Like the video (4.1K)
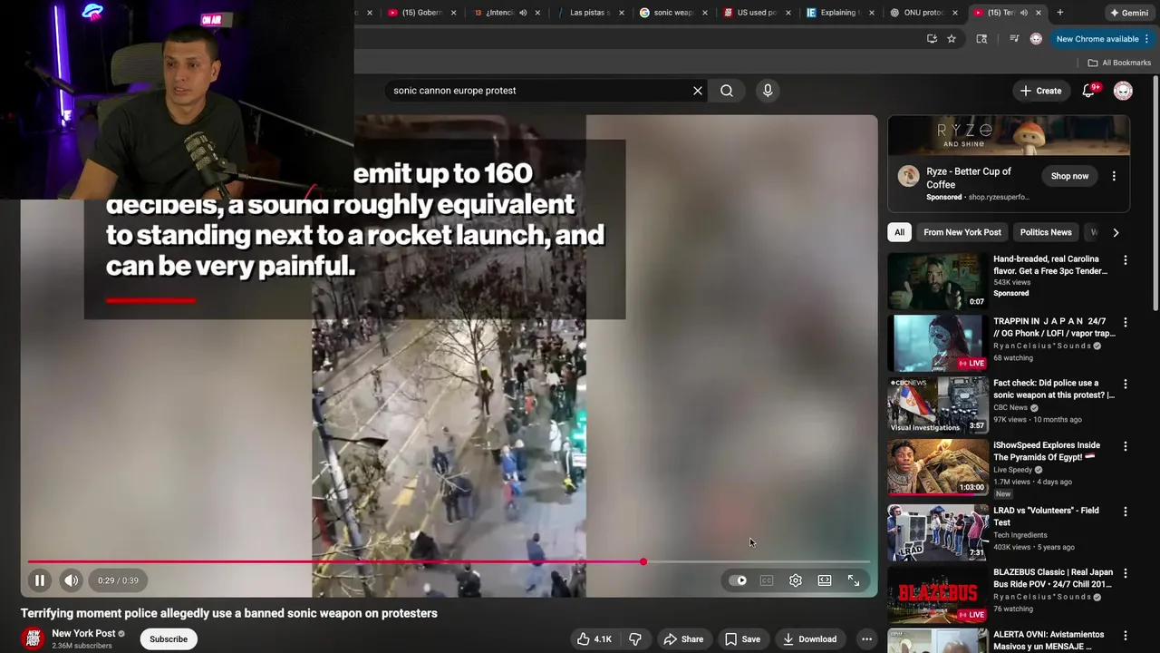Viewport: 1160px width, 653px height. point(594,639)
